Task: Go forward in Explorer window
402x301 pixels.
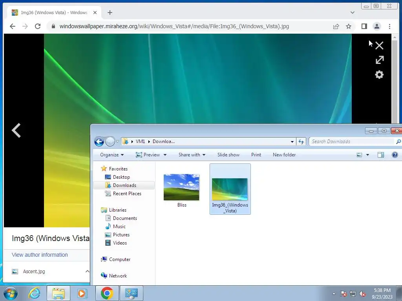Action: [x=110, y=141]
